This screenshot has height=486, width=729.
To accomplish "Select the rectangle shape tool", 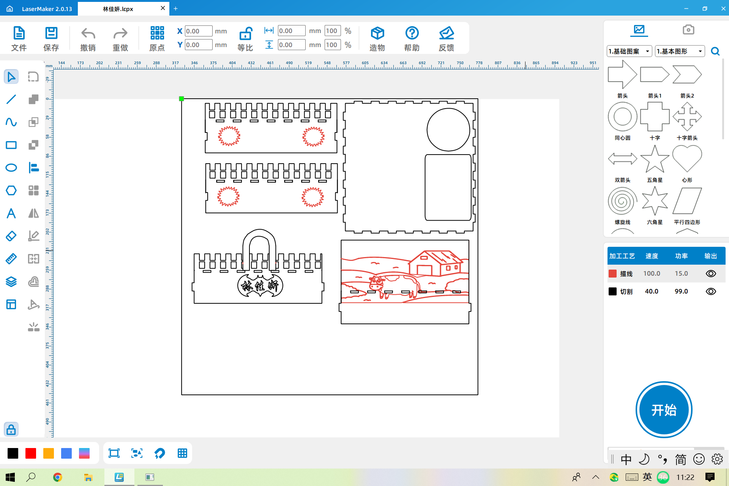I will 11,145.
